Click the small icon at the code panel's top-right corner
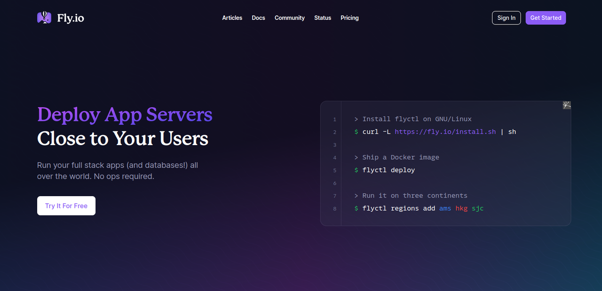Image resolution: width=602 pixels, height=291 pixels. pyautogui.click(x=567, y=105)
